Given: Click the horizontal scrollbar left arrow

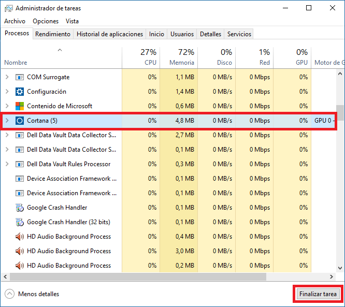Looking at the screenshot, I should (x=6, y=276).
